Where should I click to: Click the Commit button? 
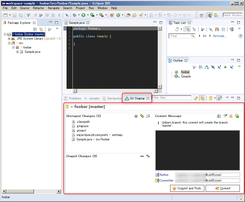pos(223,188)
